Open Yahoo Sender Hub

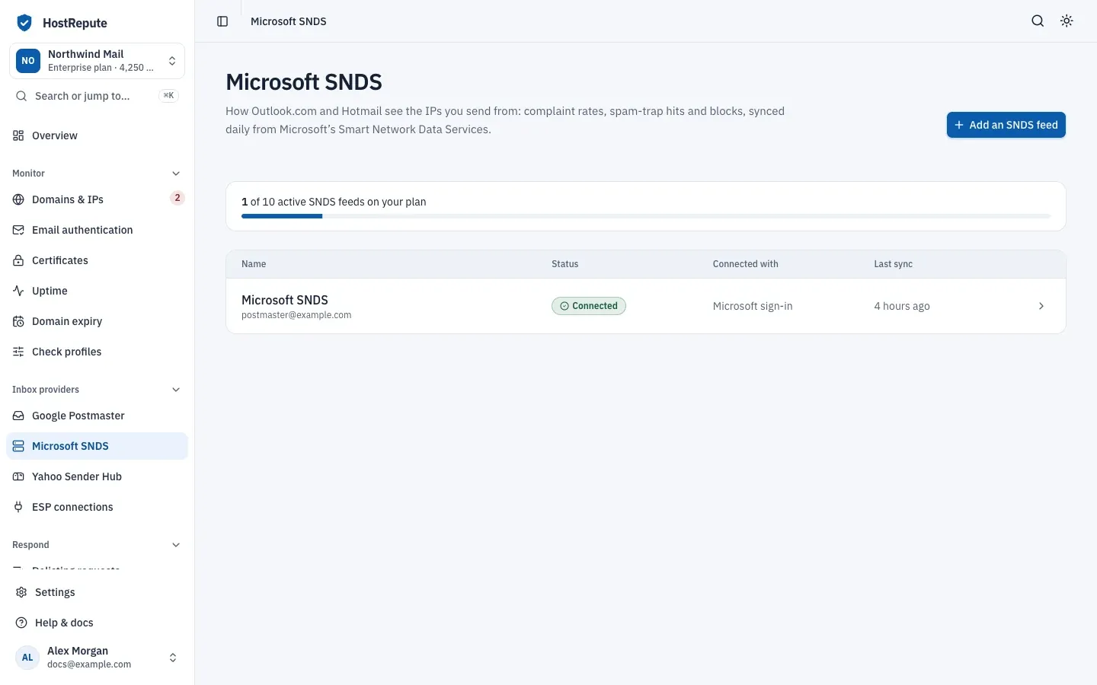point(97,476)
